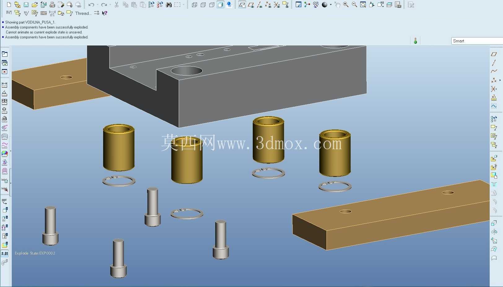The image size is (503, 287).
Task: Click the zoom out magnifier
Action: (x=354, y=5)
